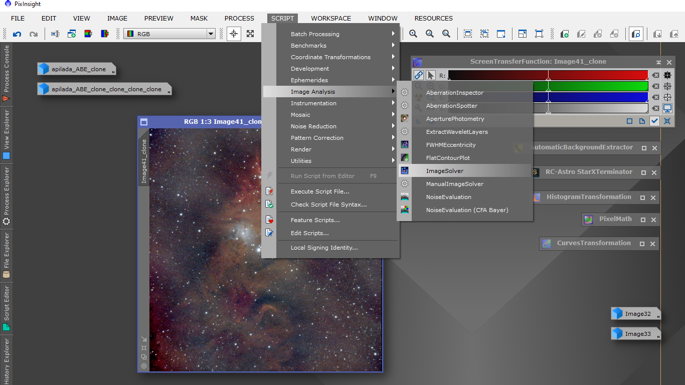Viewport: 685px width, 385px height.
Task: Toggle screen monitor icon in STF window
Action: 667,108
